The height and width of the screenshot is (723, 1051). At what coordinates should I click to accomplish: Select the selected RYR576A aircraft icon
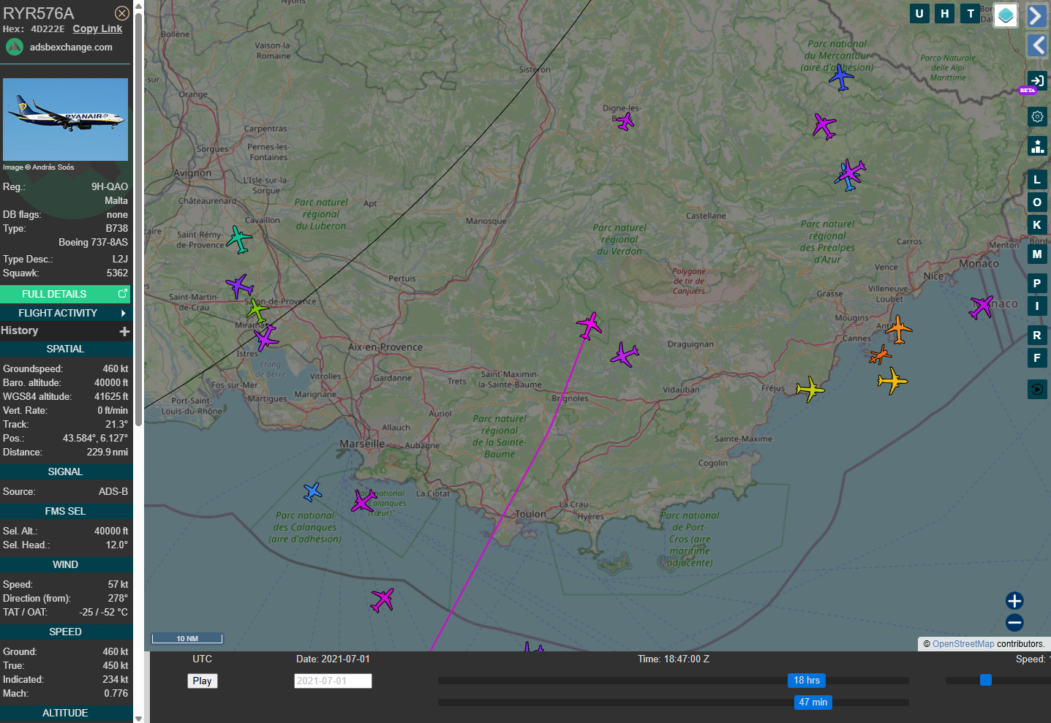[589, 325]
